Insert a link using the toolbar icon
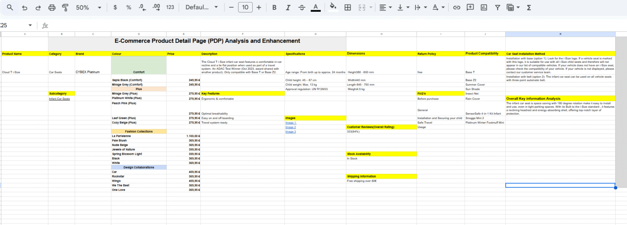The image size is (627, 225). pyautogui.click(x=457, y=8)
